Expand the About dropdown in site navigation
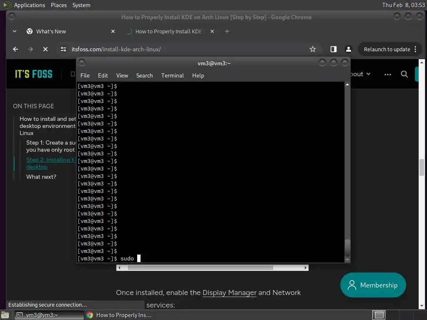The height and width of the screenshot is (320, 427). coord(360,74)
